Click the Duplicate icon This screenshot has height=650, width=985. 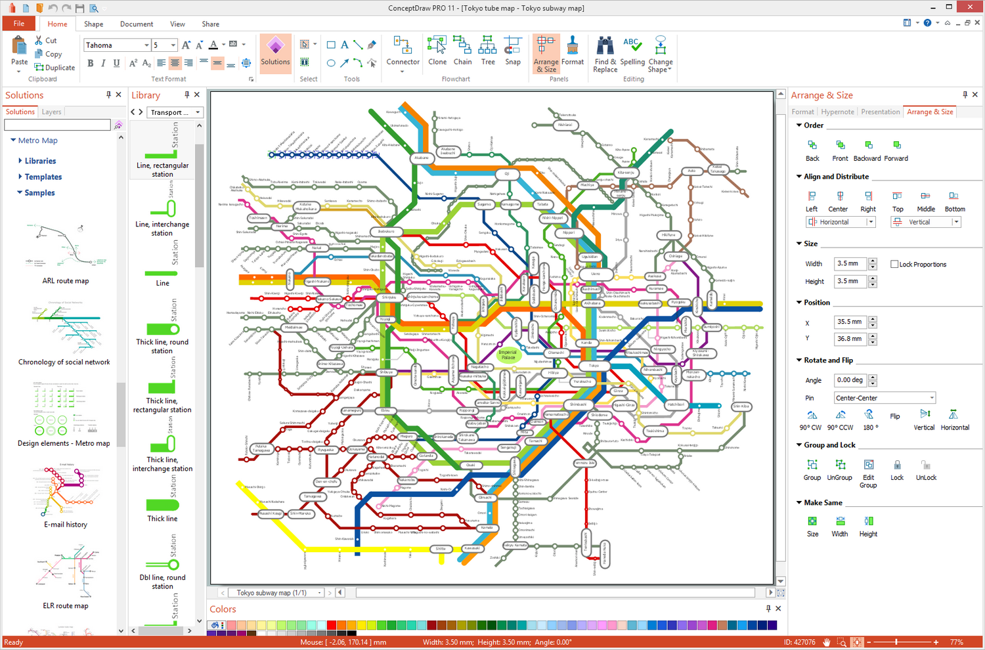39,67
